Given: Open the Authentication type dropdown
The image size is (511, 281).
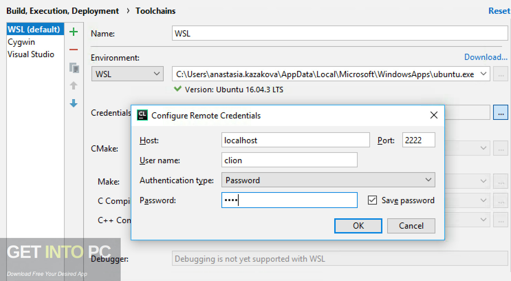Looking at the screenshot, I should tap(328, 180).
